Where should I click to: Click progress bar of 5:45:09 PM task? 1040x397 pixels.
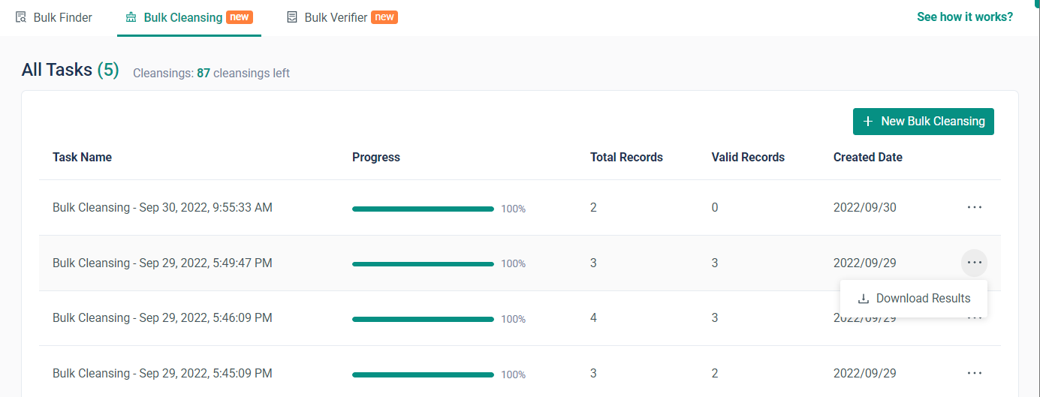click(423, 374)
